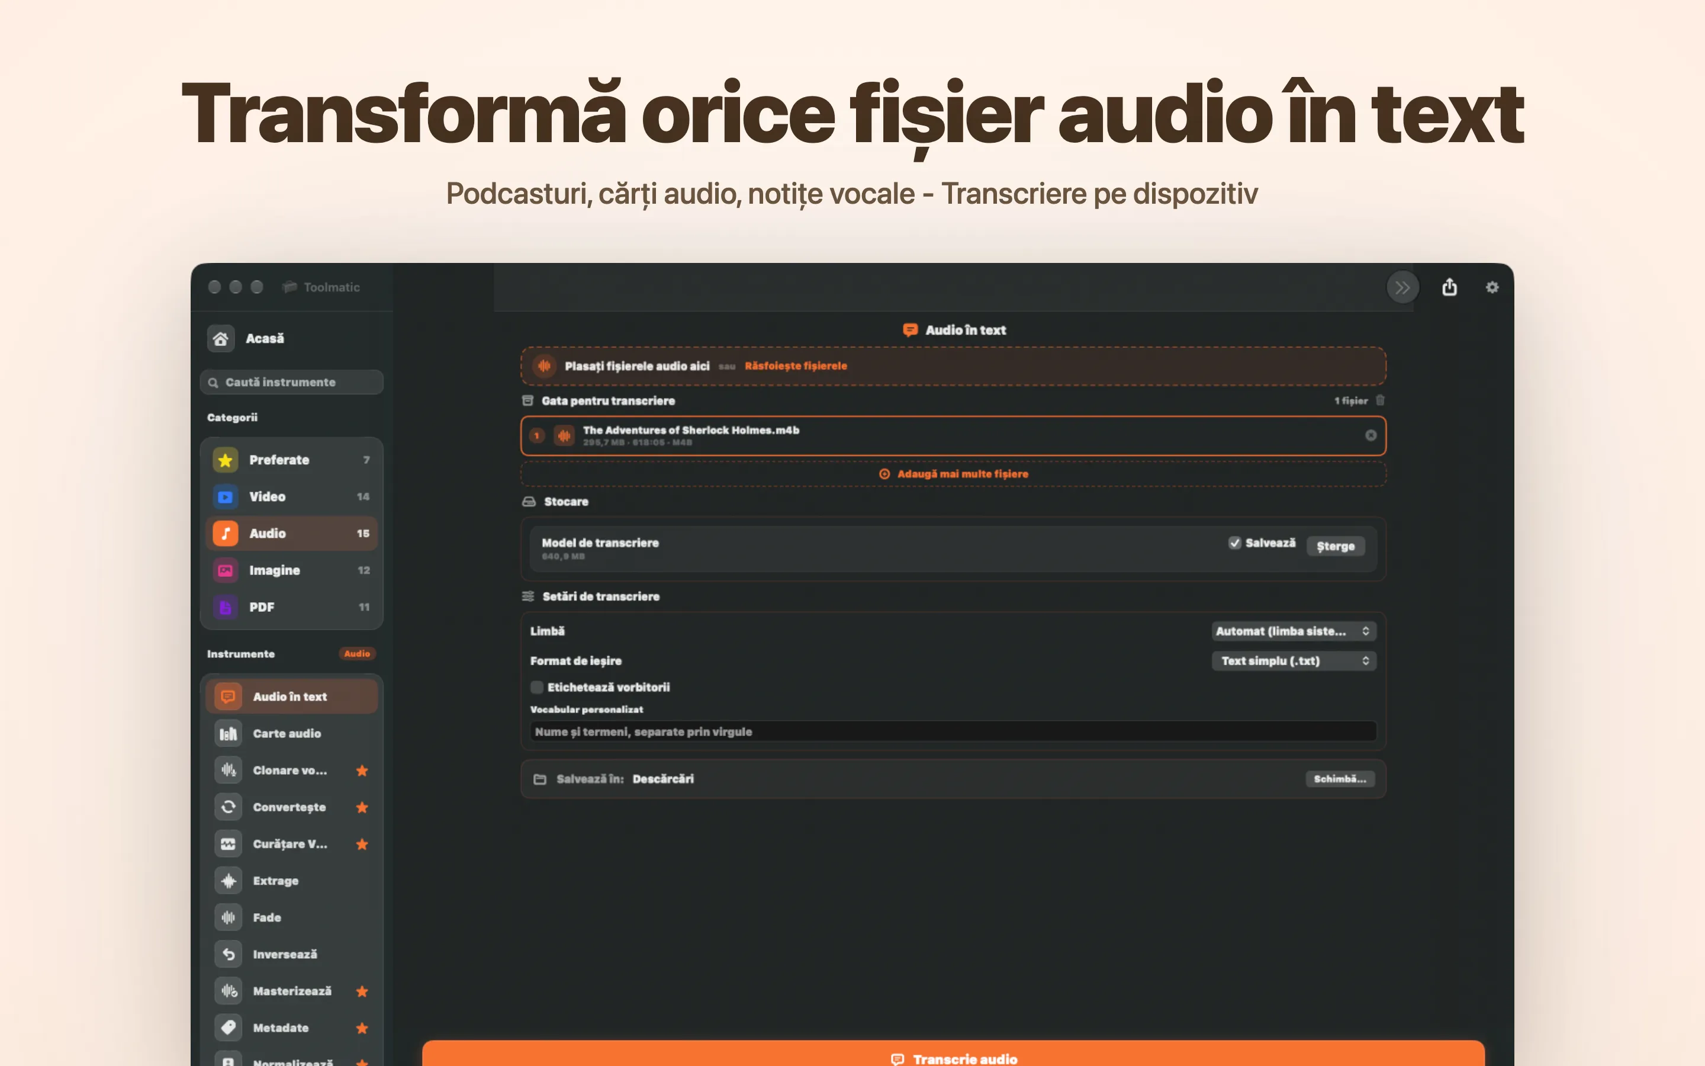The height and width of the screenshot is (1066, 1705).
Task: Toggle favorite star for Curățare
Action: coord(362,844)
